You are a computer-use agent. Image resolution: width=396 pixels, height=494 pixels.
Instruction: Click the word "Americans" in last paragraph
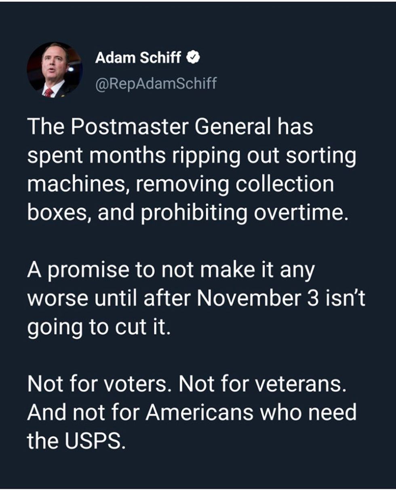(196, 413)
